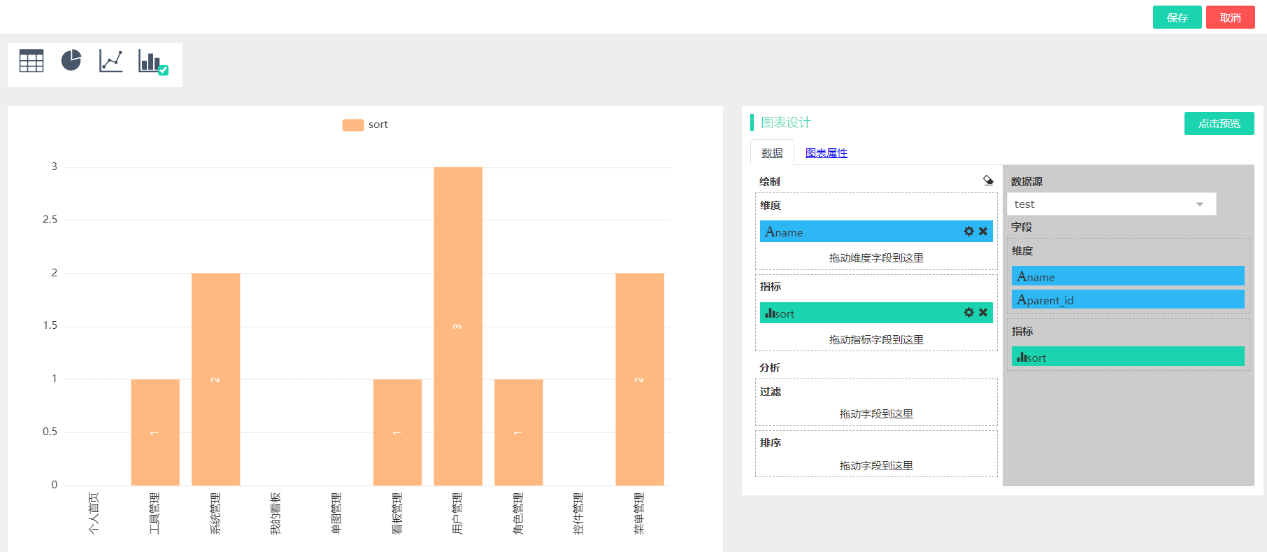The image size is (1267, 552).
Task: Click the 我的看板 axis label
Action: tap(276, 514)
